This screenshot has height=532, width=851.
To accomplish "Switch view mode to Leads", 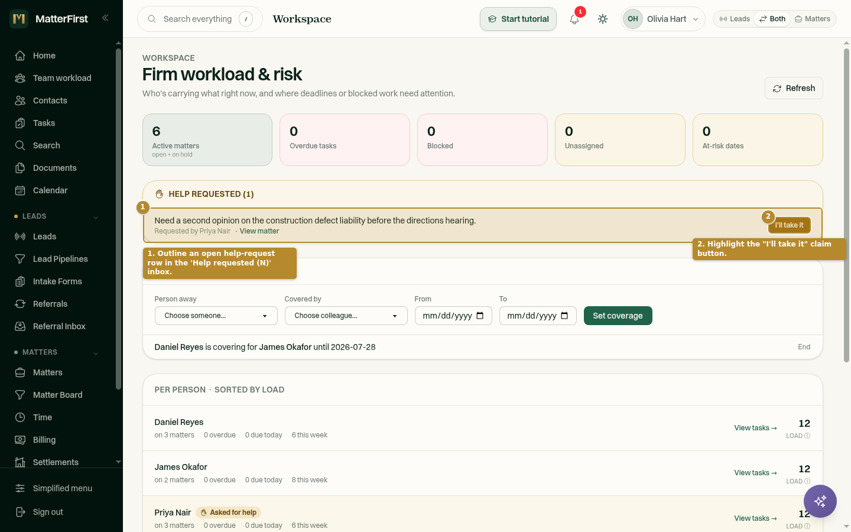I will click(x=735, y=19).
